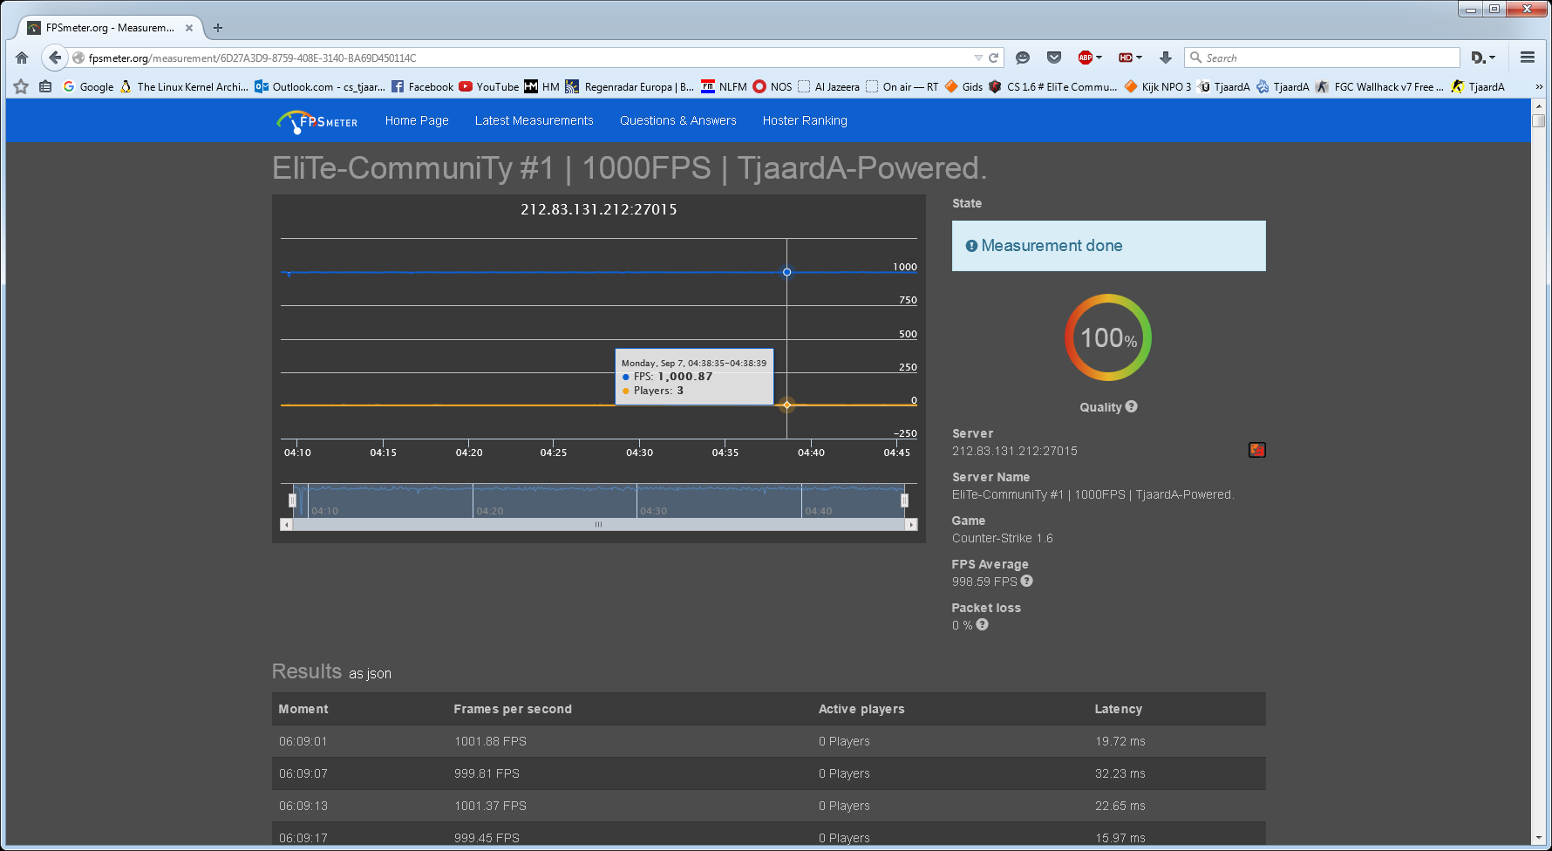The image size is (1552, 851).
Task: Open the bookmarks list icon
Action: (x=45, y=86)
